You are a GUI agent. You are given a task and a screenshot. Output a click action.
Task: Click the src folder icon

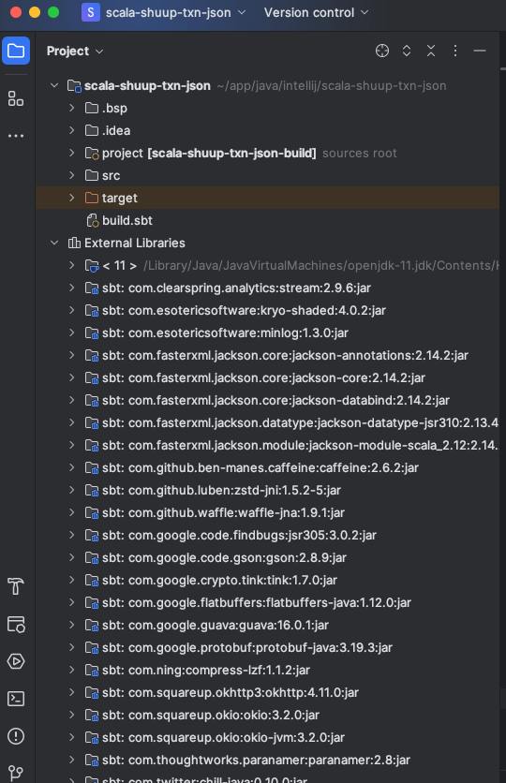tap(92, 175)
